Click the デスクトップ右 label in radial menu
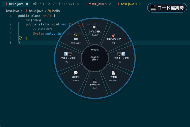Image resolution: width=190 pixels, height=127 pixels. pos(121,58)
